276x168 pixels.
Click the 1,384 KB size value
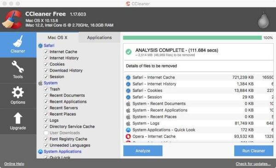245,84
